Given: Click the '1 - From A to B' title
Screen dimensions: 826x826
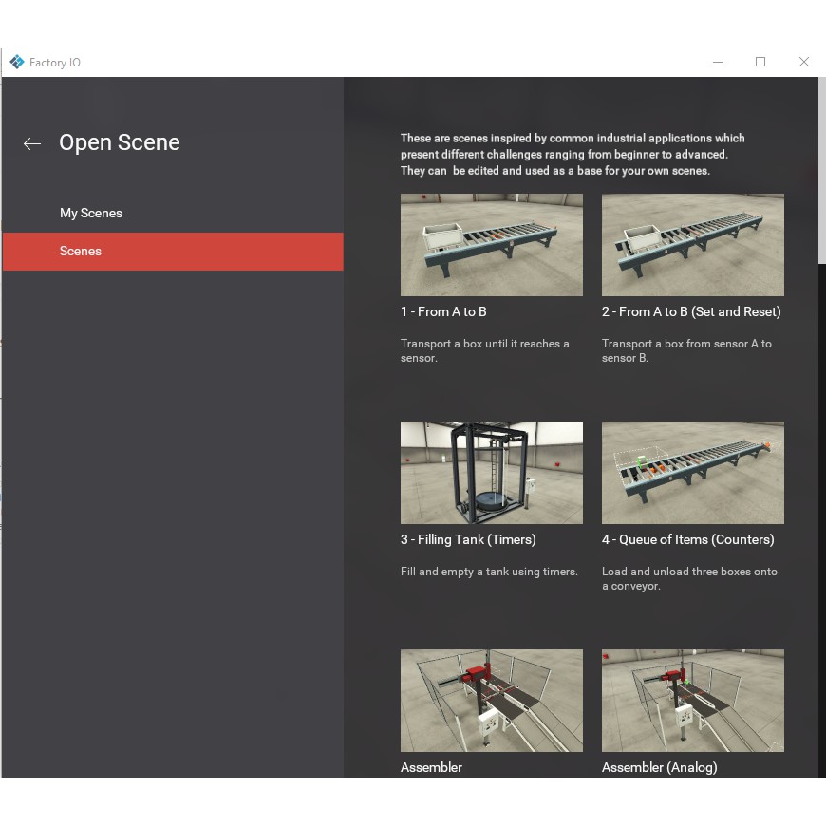Looking at the screenshot, I should 443,311.
